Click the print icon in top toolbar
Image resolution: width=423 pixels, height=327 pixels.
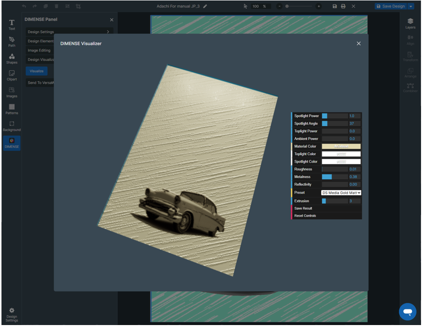pyautogui.click(x=343, y=6)
